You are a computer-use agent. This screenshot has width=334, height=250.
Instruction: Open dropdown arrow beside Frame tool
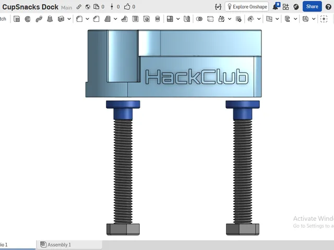tap(295, 19)
